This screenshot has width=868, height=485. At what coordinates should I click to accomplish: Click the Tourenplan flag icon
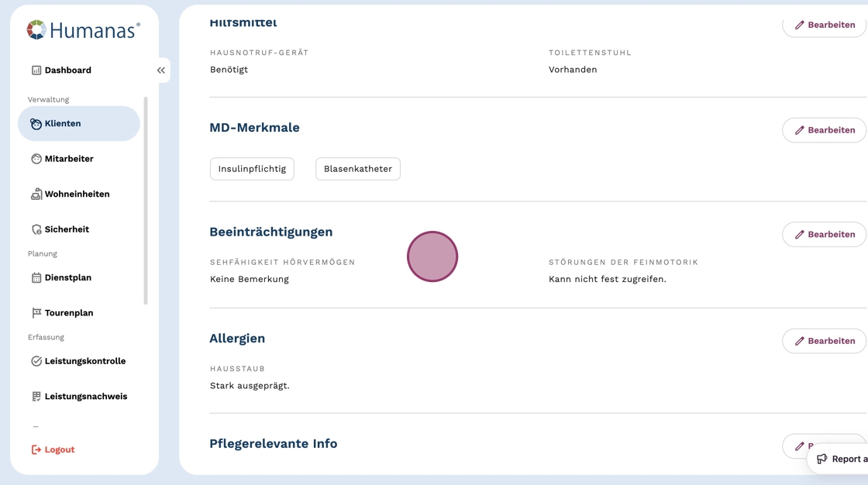point(36,313)
